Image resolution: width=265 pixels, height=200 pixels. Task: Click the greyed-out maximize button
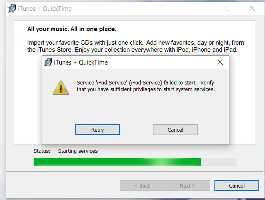(x=228, y=8)
